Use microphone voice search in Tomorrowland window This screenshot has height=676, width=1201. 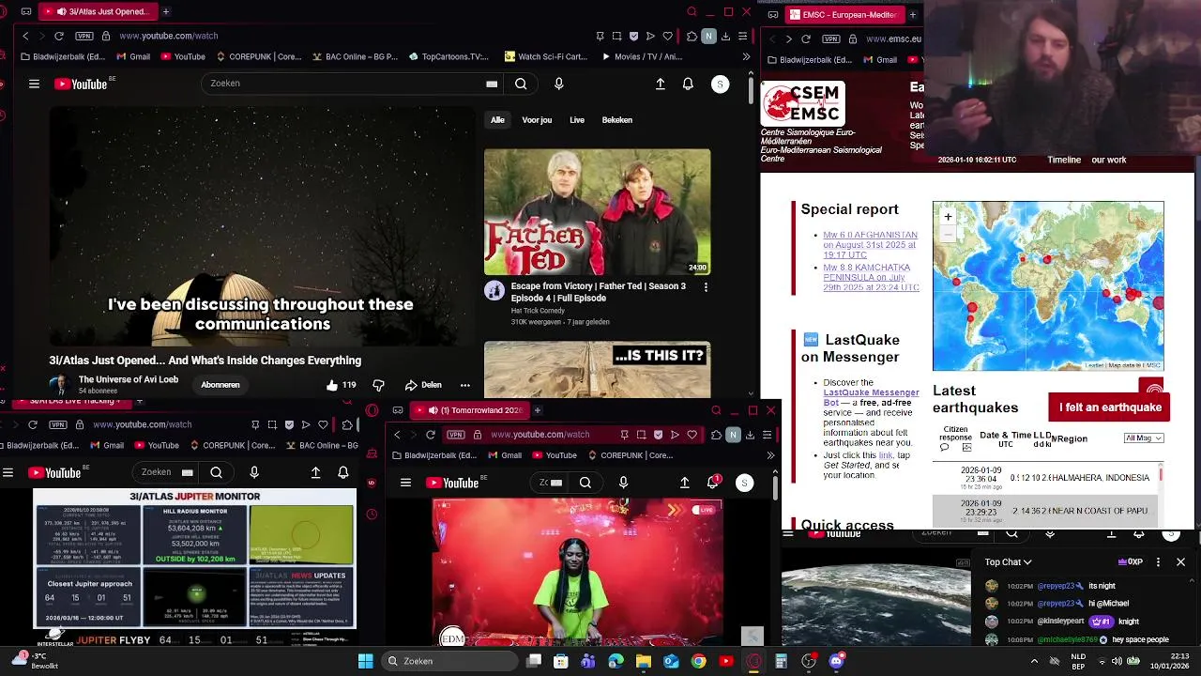(x=623, y=483)
